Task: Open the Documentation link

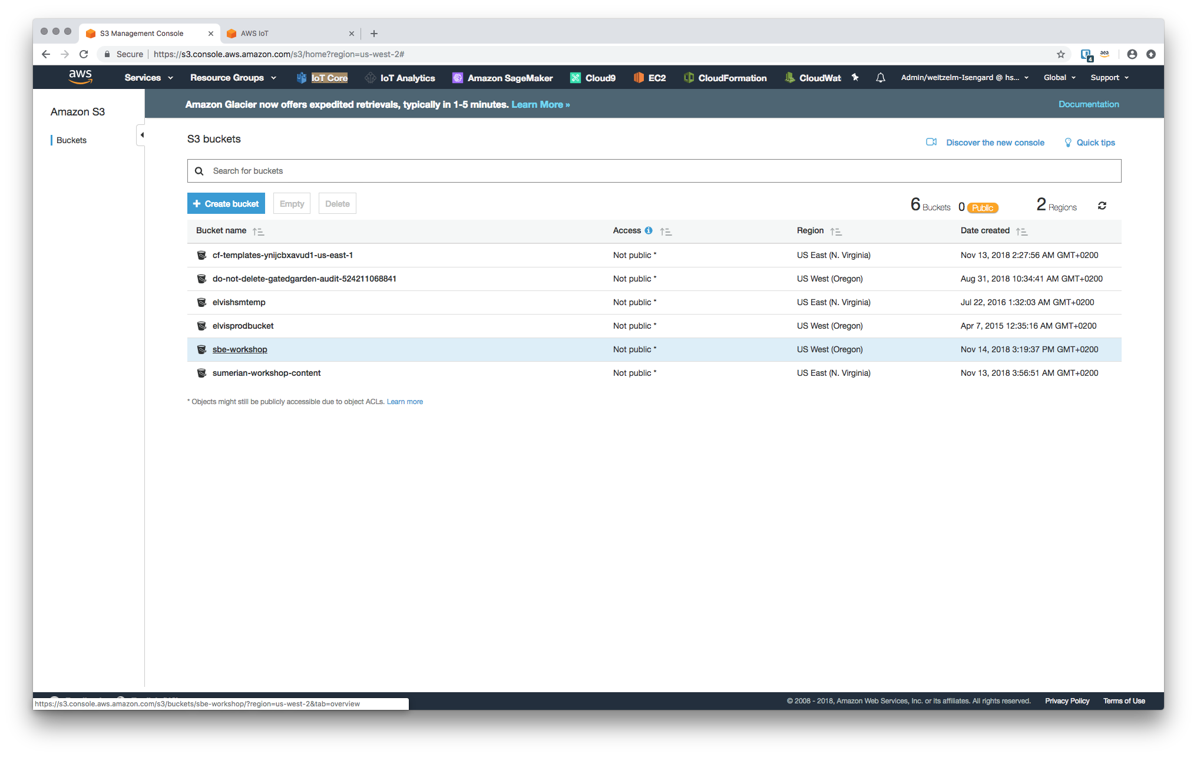Action: click(1089, 104)
